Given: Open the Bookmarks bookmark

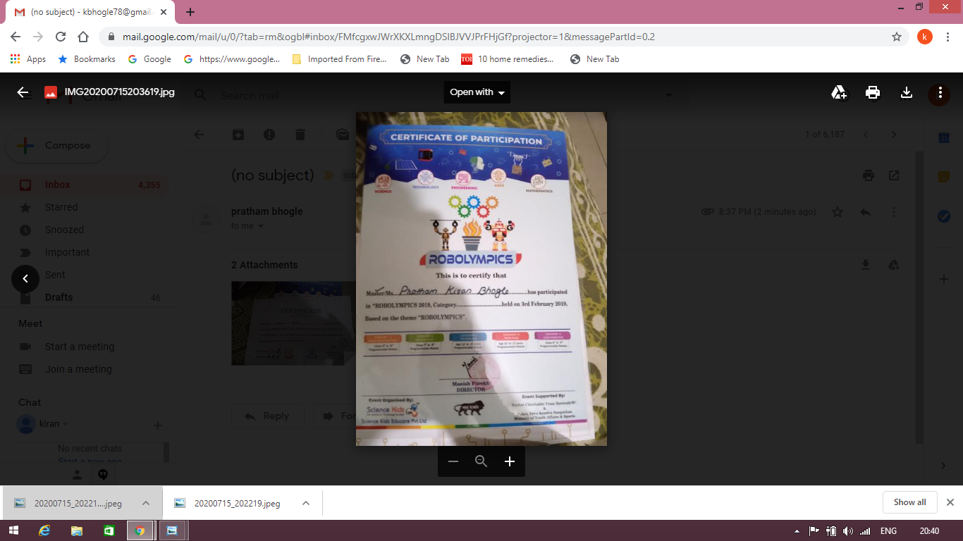Looking at the screenshot, I should 87,59.
